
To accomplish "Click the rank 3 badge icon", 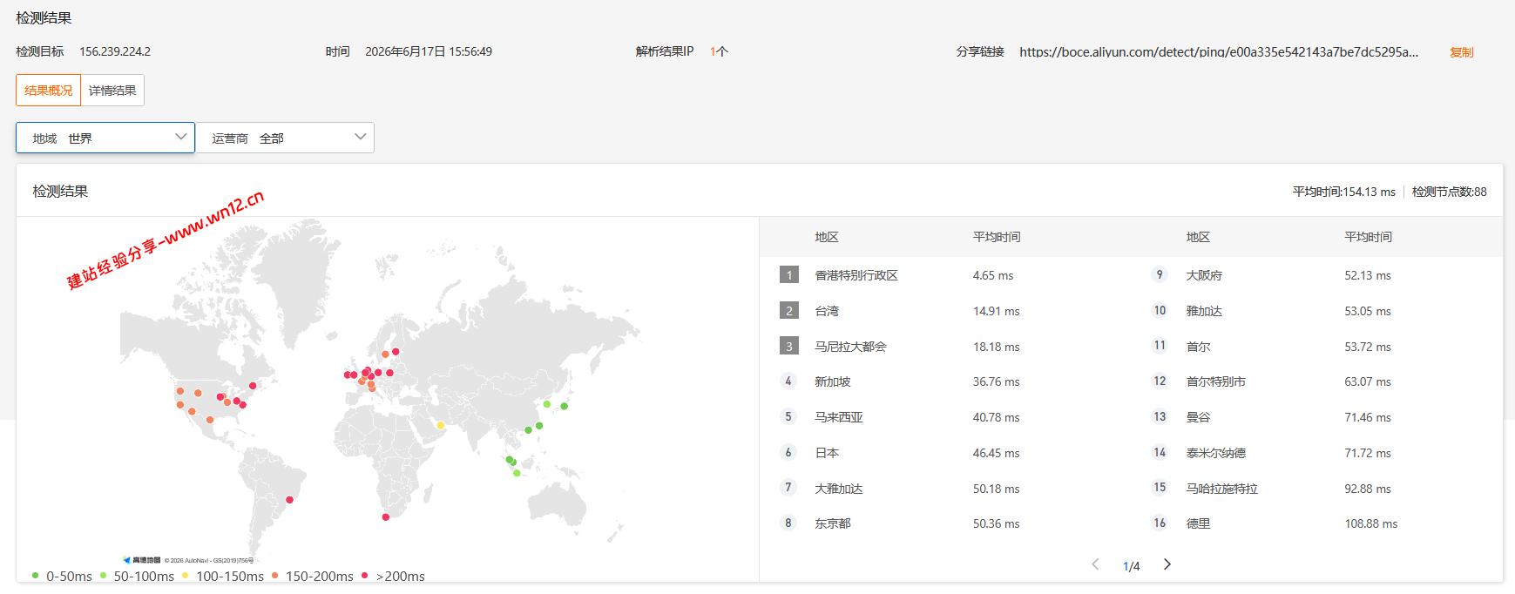I will (x=789, y=347).
